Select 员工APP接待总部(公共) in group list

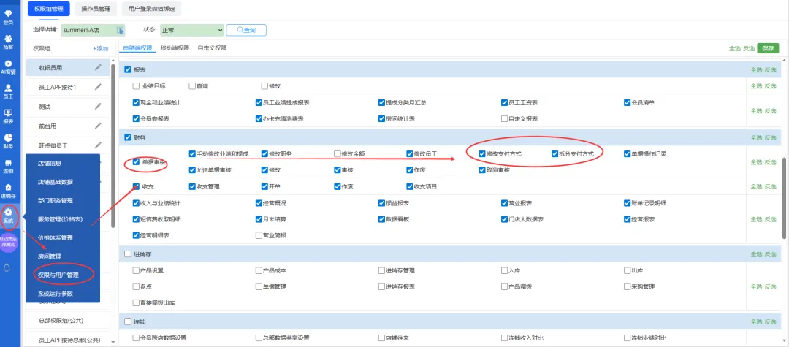coord(67,339)
